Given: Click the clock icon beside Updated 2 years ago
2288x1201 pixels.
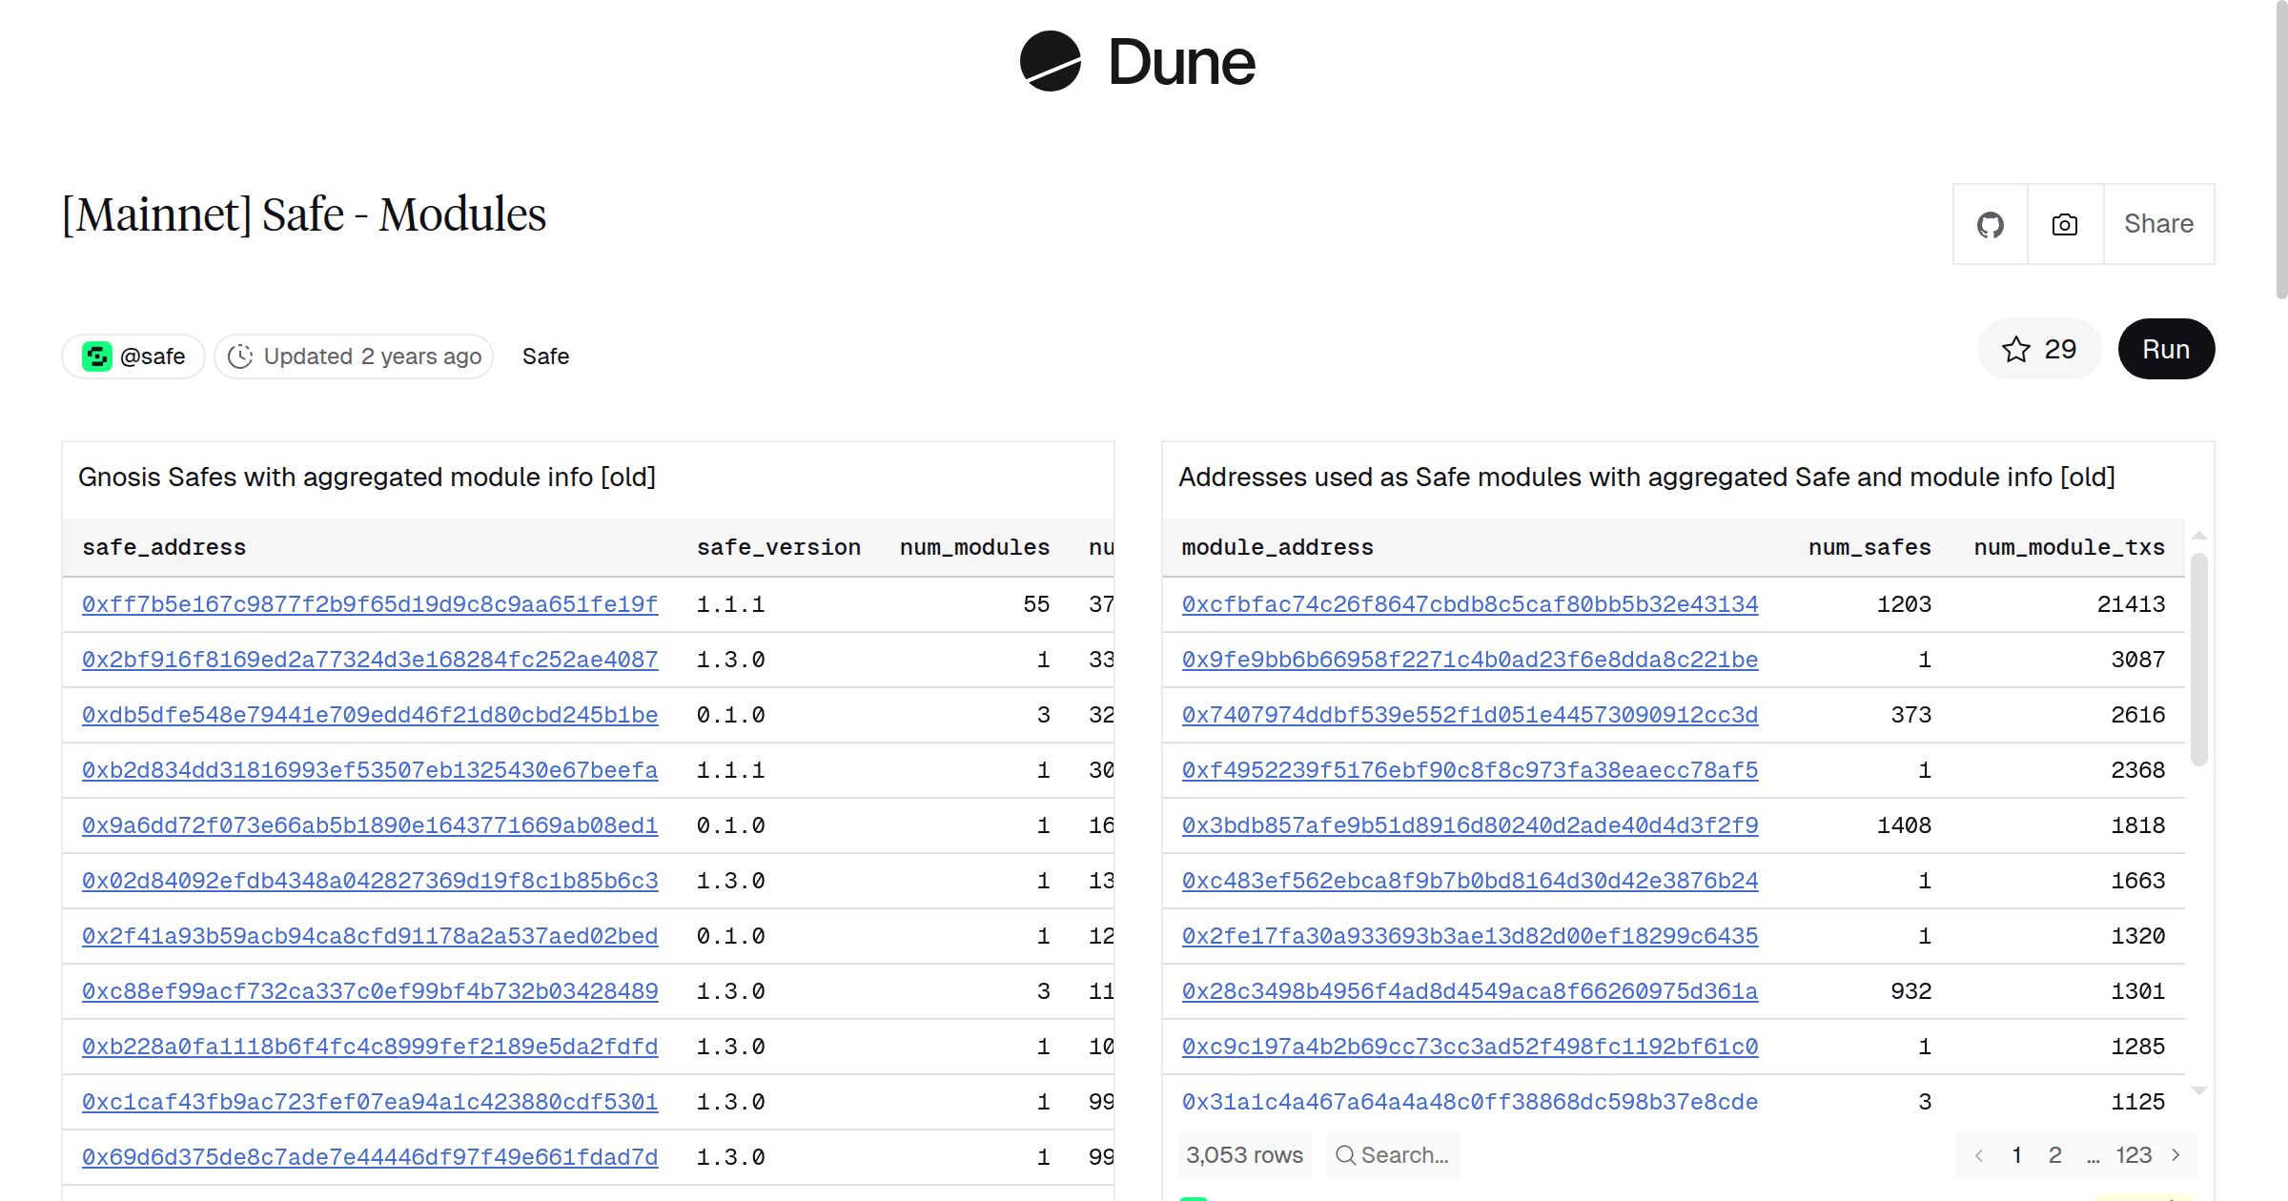Looking at the screenshot, I should 242,356.
